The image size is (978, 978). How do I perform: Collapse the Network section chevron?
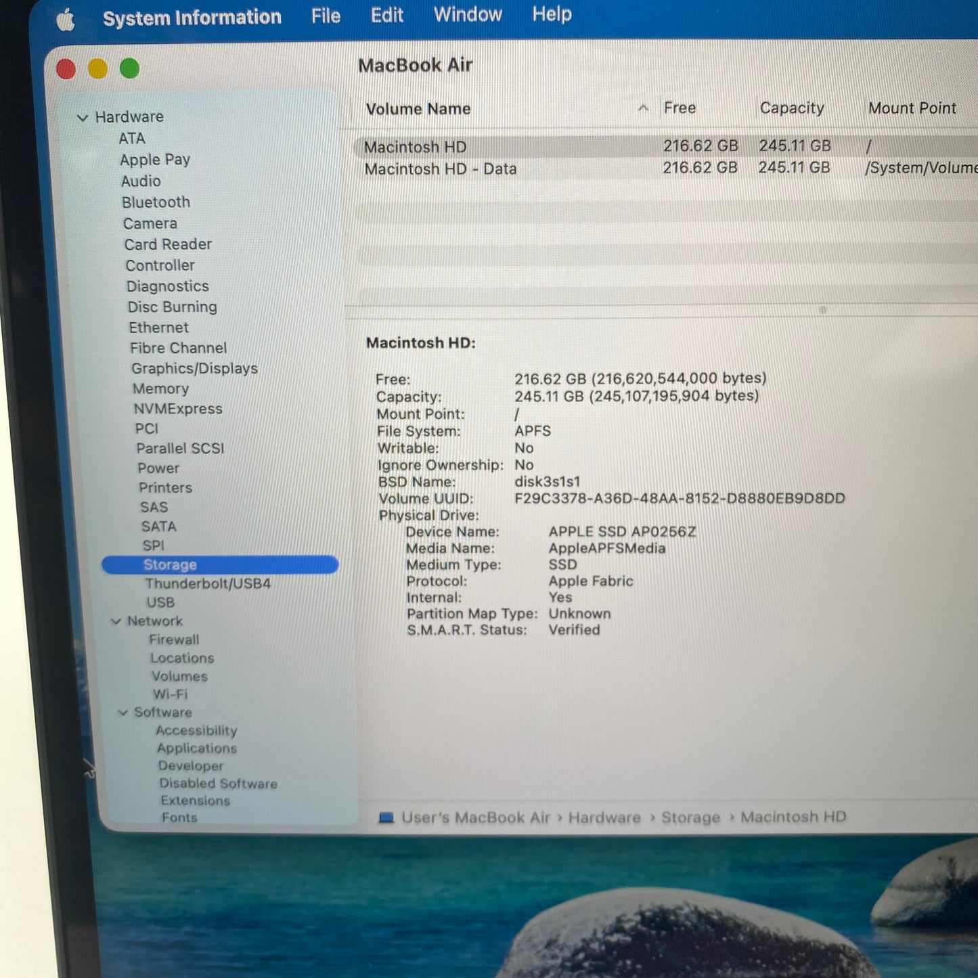(116, 621)
